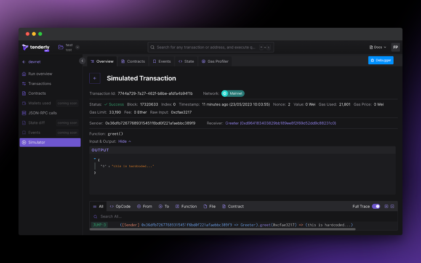Collapse the sidebar with chevron button
The image size is (421, 263).
(82, 61)
